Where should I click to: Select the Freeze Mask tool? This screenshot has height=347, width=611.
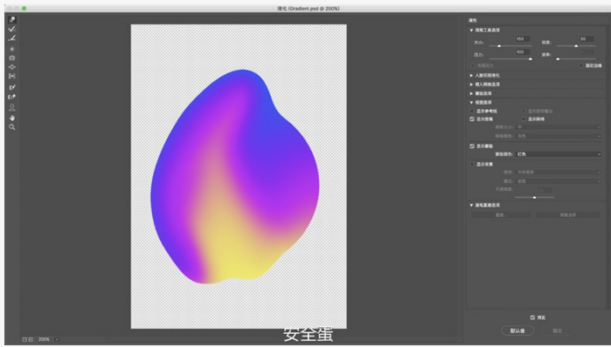(x=12, y=87)
